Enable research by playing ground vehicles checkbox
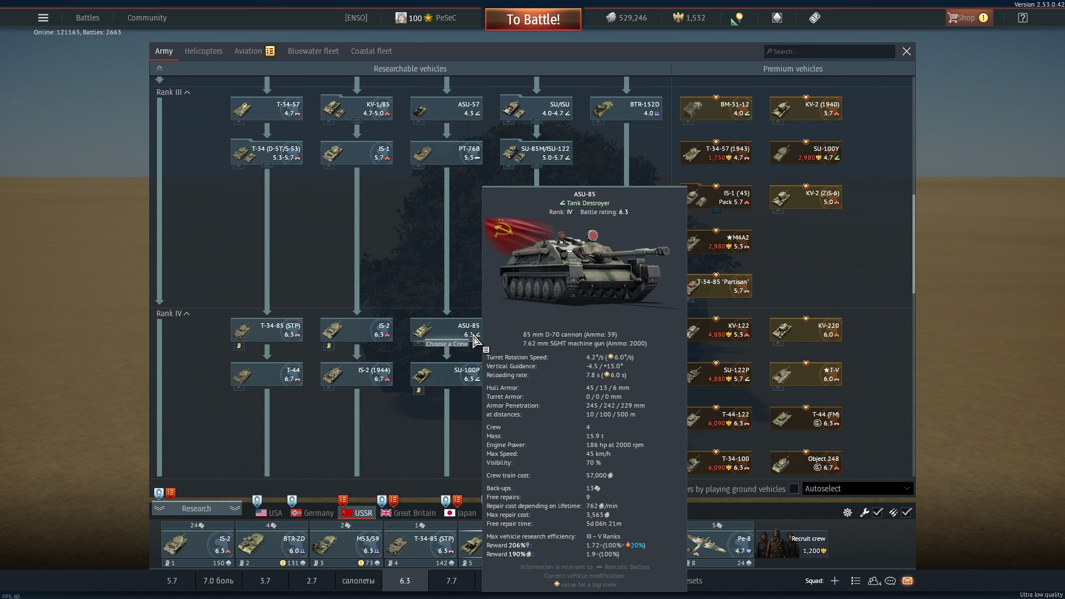The height and width of the screenshot is (599, 1065). tap(794, 489)
